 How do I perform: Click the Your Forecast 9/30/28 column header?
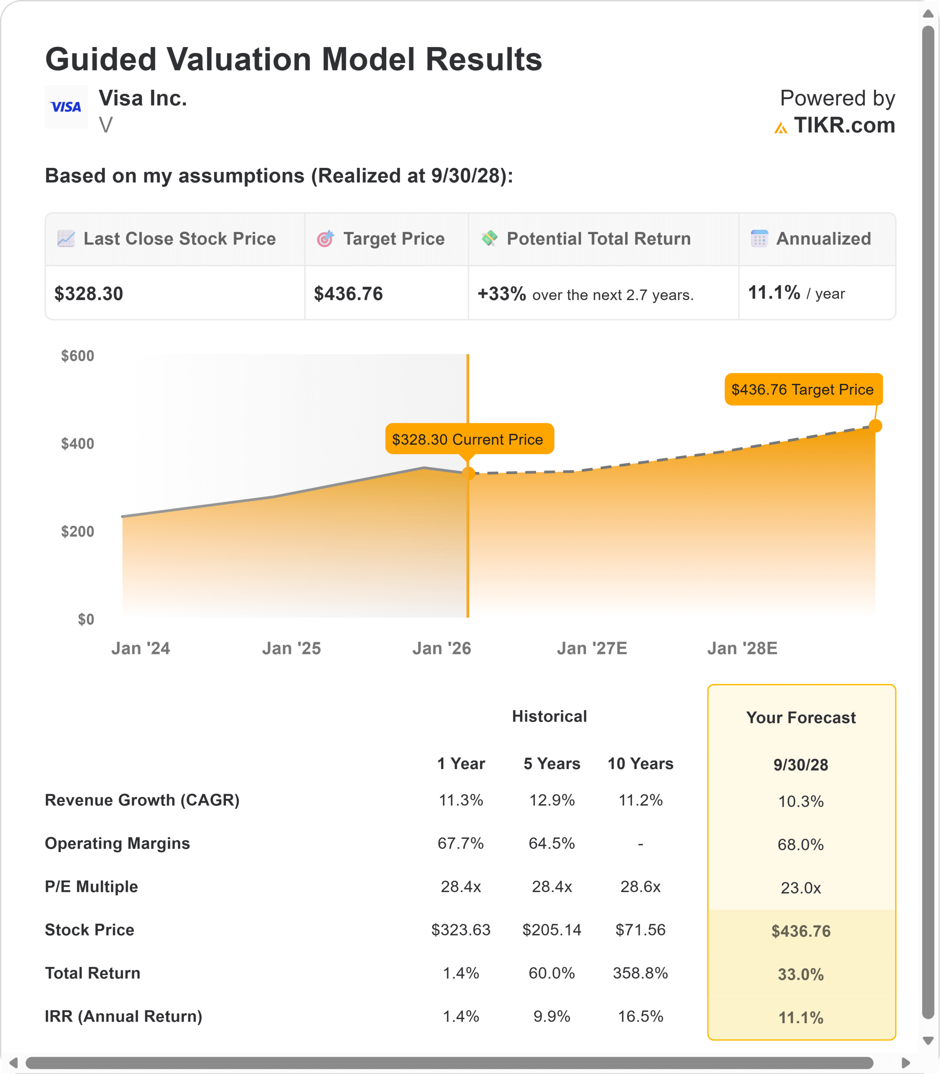[x=801, y=765]
